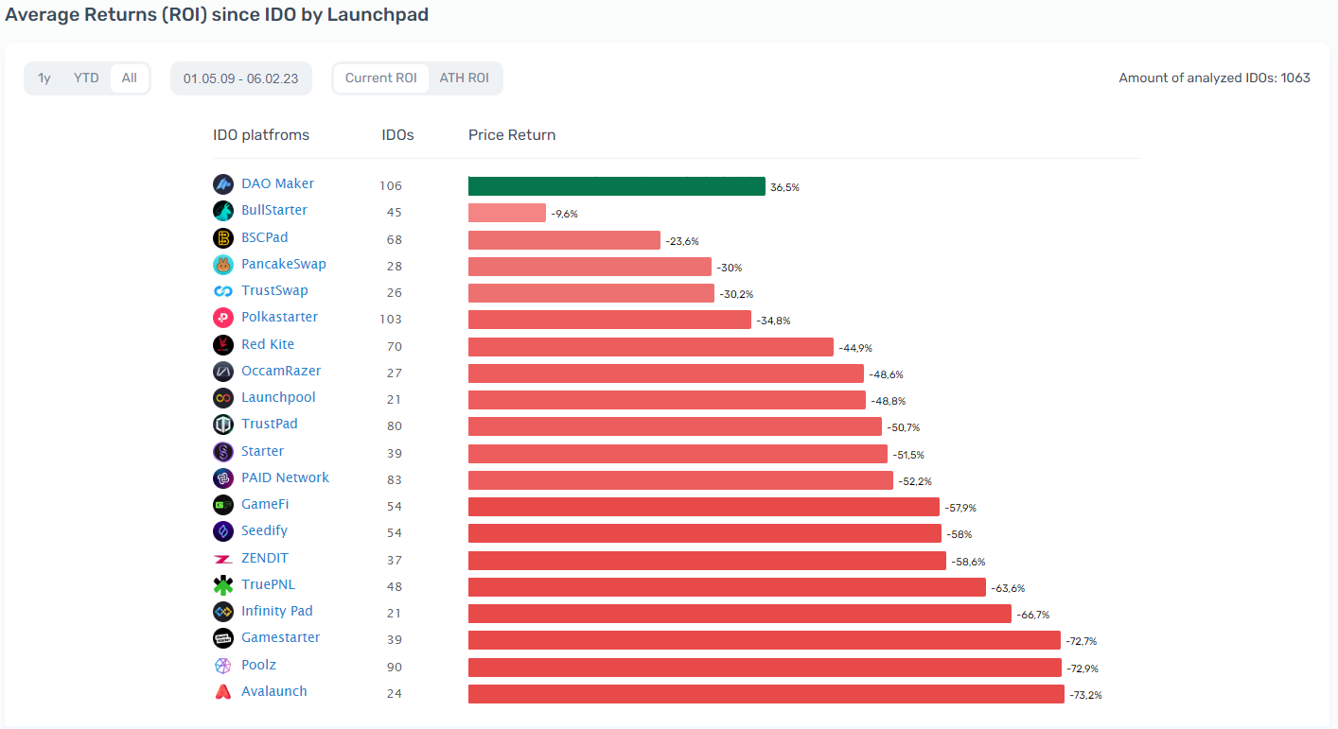Click the Amount of analyzed IDOs: 1063 text
The image size is (1338, 729).
point(1214,78)
